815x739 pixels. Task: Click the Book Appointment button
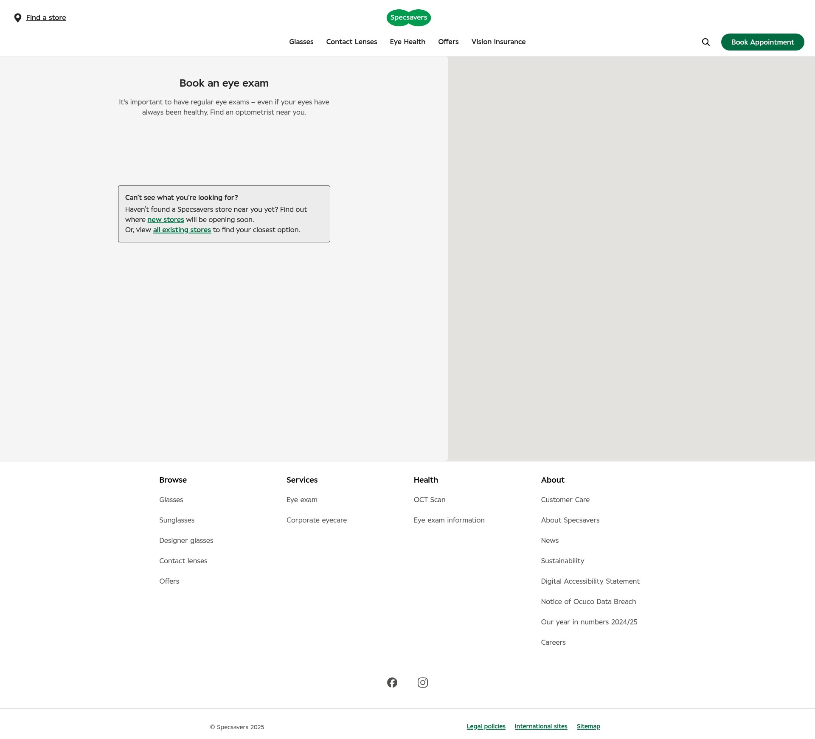pos(762,42)
